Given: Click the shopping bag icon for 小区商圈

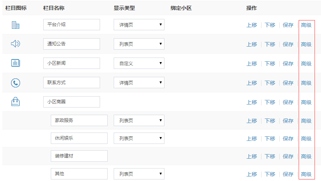Looking at the screenshot, I should (x=16, y=101).
